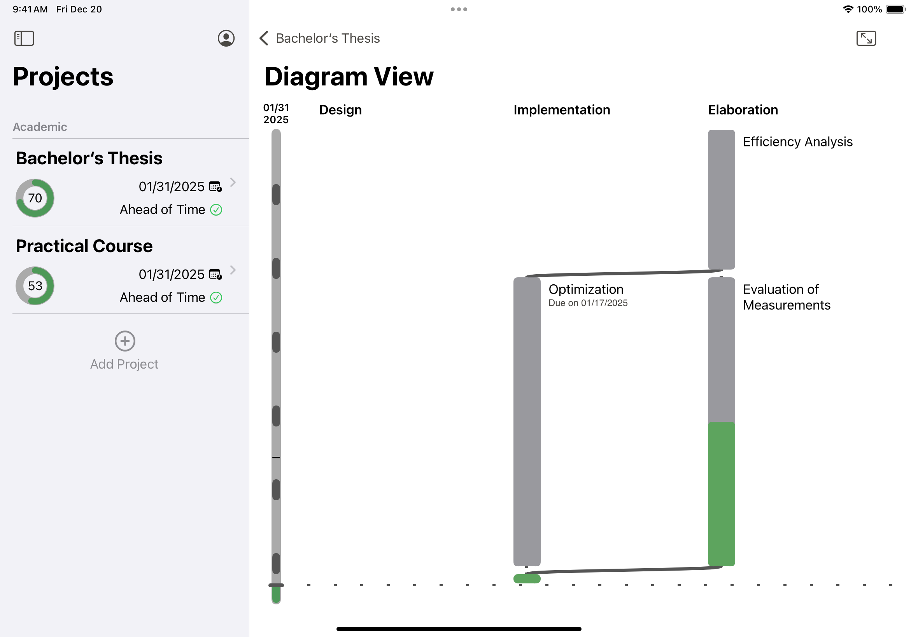This screenshot has width=918, height=637.
Task: Select the Bachelor's Thesis project title
Action: (x=89, y=158)
